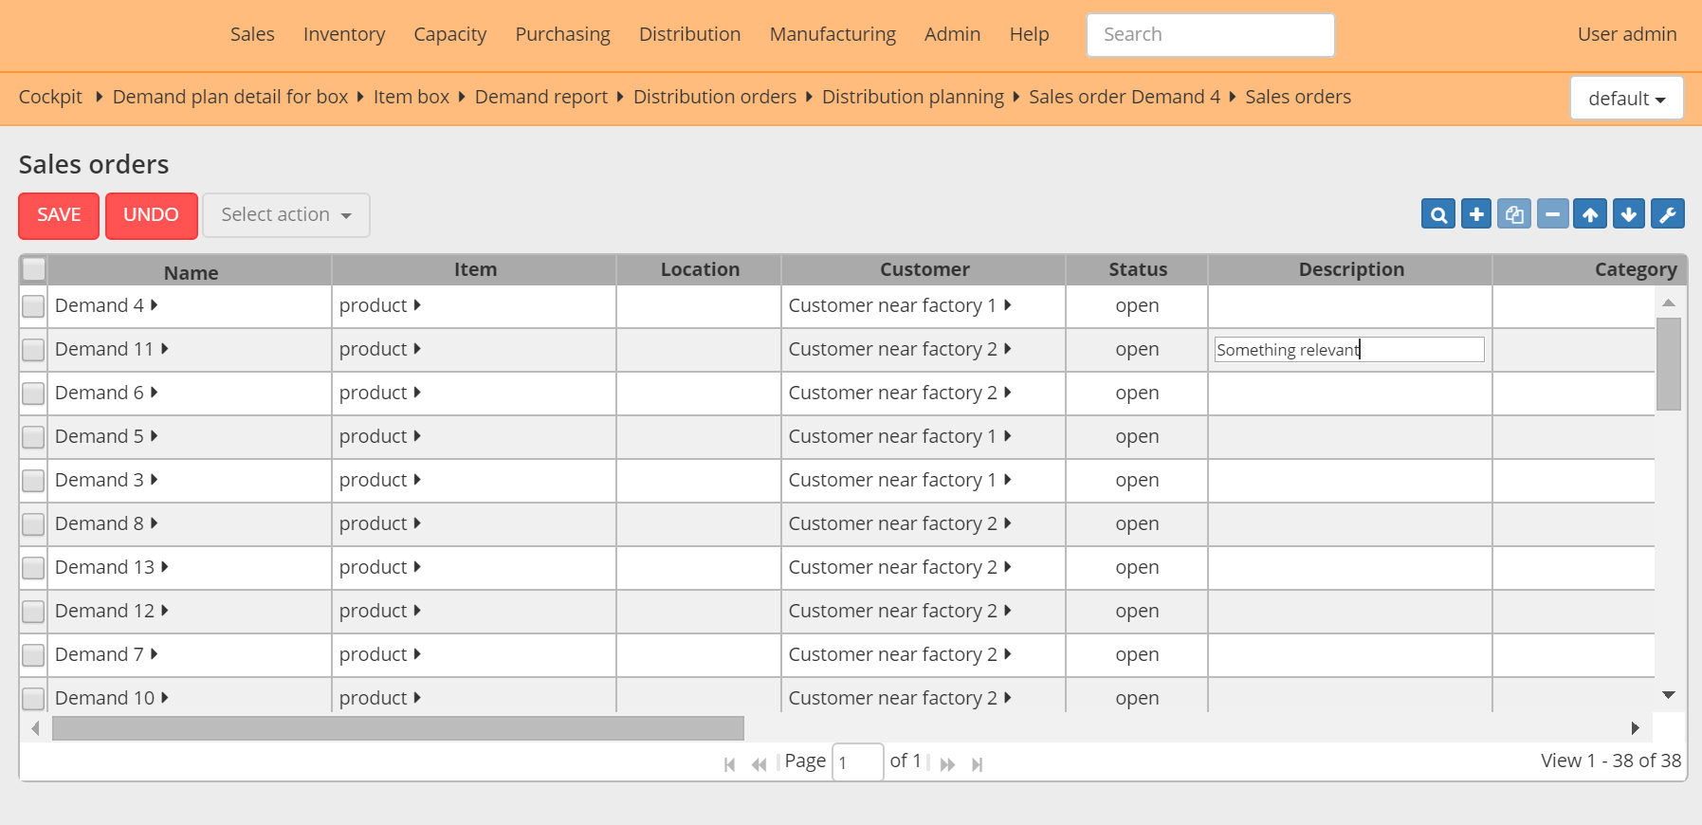Expand the default scenario dropdown
The height and width of the screenshot is (825, 1702).
coord(1626,99)
